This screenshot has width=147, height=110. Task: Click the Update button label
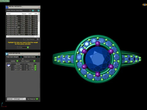pos(13,61)
